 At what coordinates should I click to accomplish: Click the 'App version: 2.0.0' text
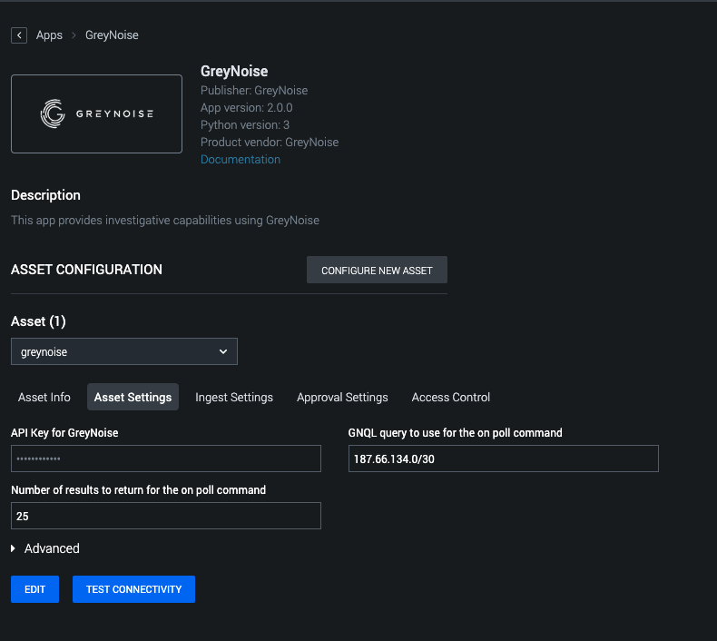point(247,107)
